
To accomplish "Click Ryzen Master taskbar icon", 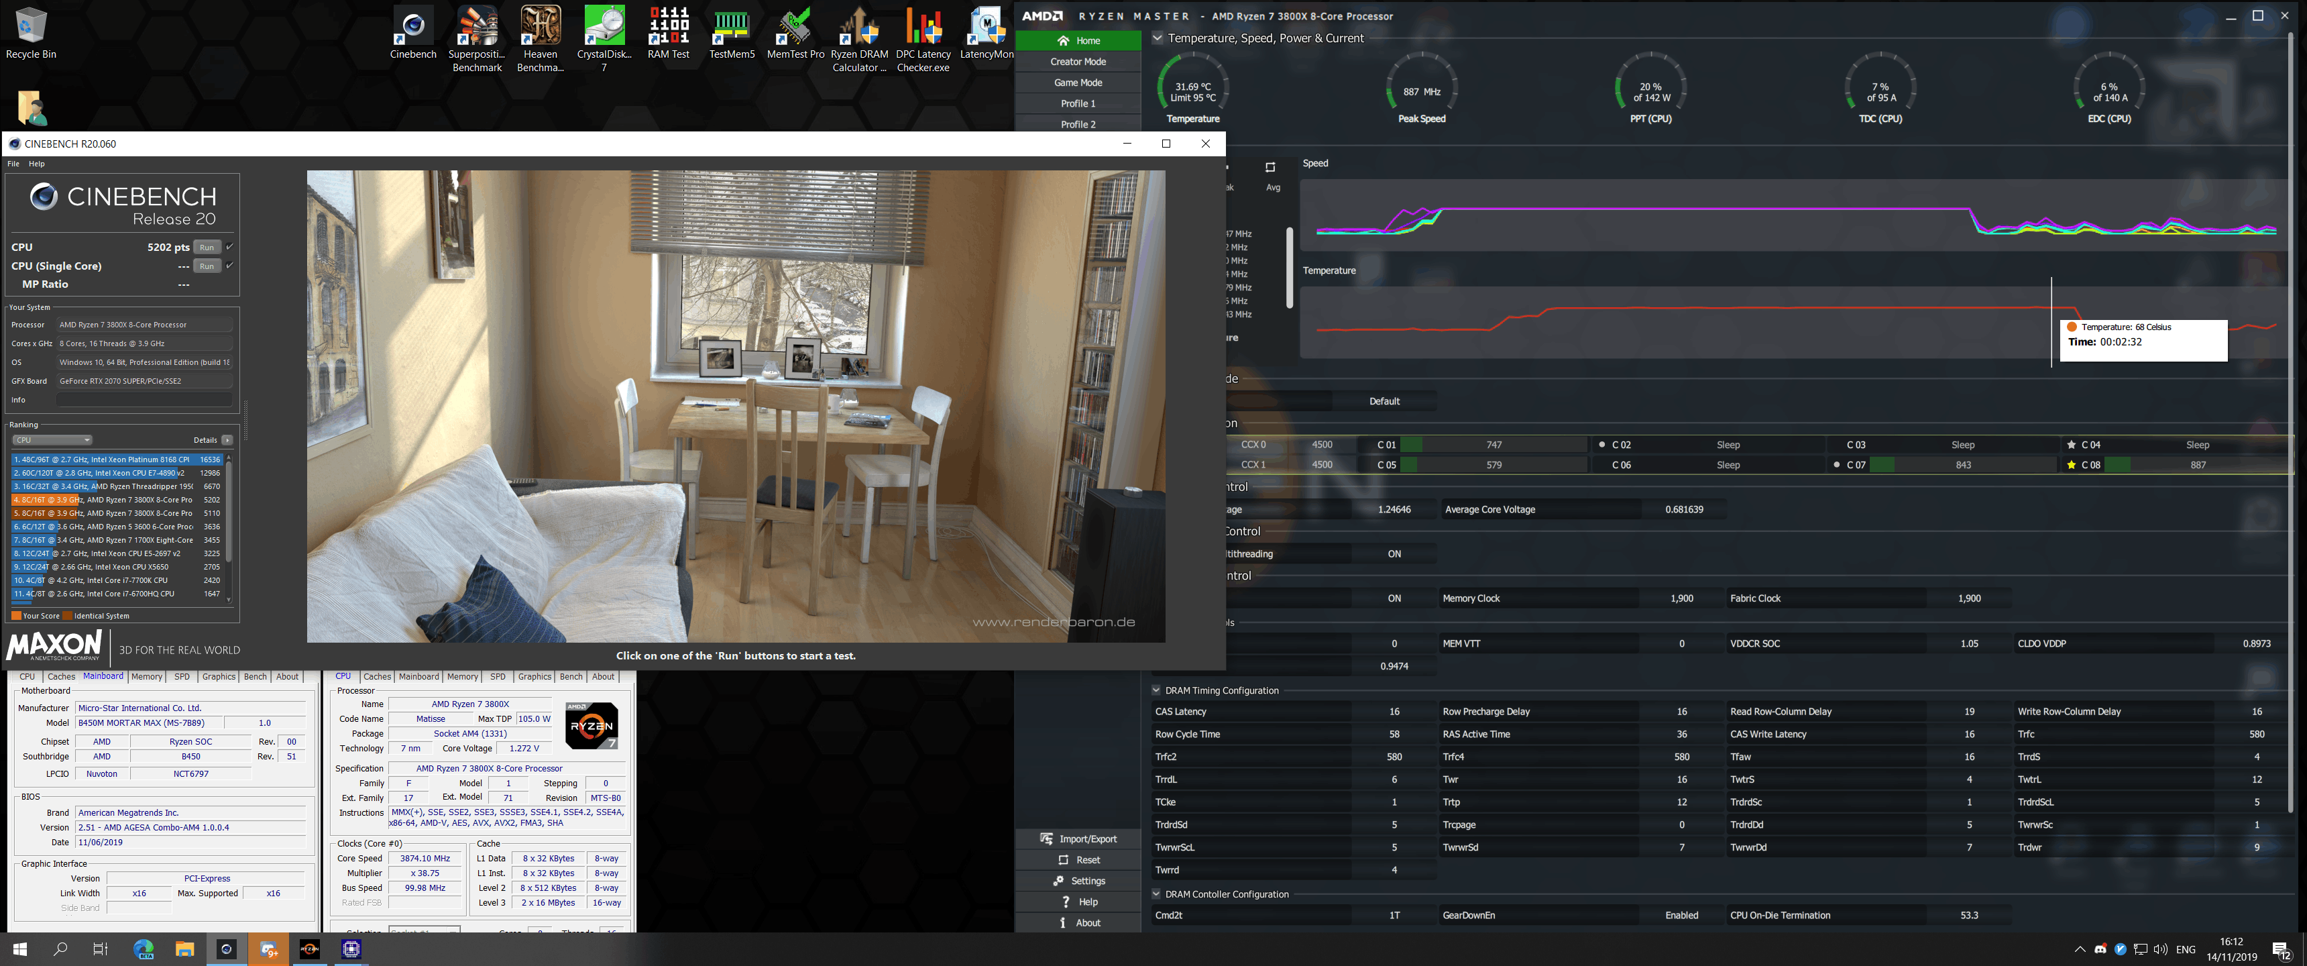I will pos(309,949).
